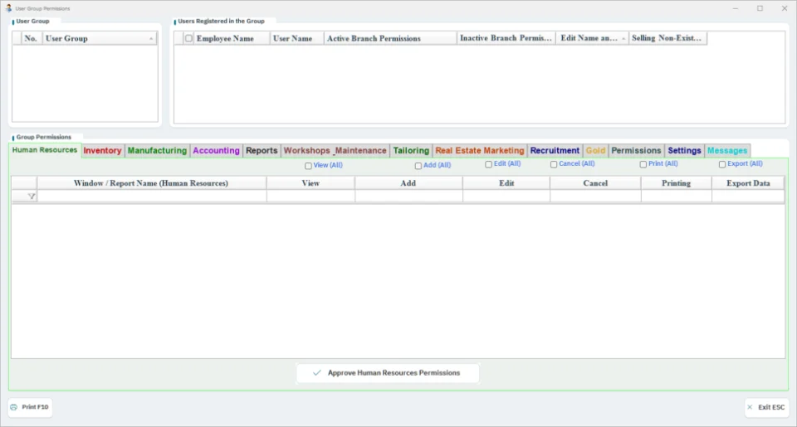Image resolution: width=797 pixels, height=427 pixels.
Task: Click the Export Data column header
Action: 748,183
